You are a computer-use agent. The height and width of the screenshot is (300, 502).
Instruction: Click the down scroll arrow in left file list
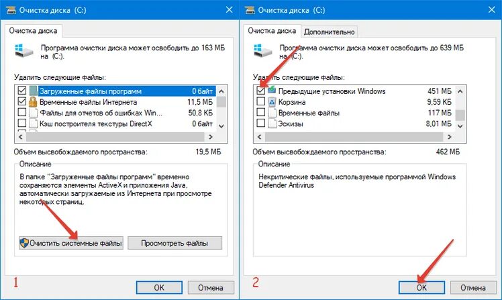pyautogui.click(x=221, y=126)
